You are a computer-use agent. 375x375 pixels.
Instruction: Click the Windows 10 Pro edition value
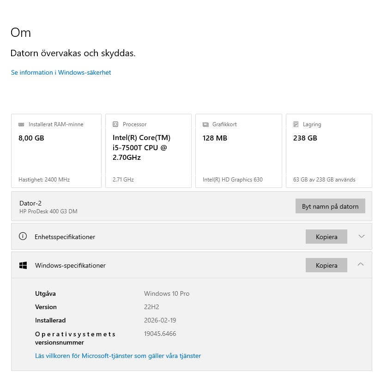[x=167, y=293]
